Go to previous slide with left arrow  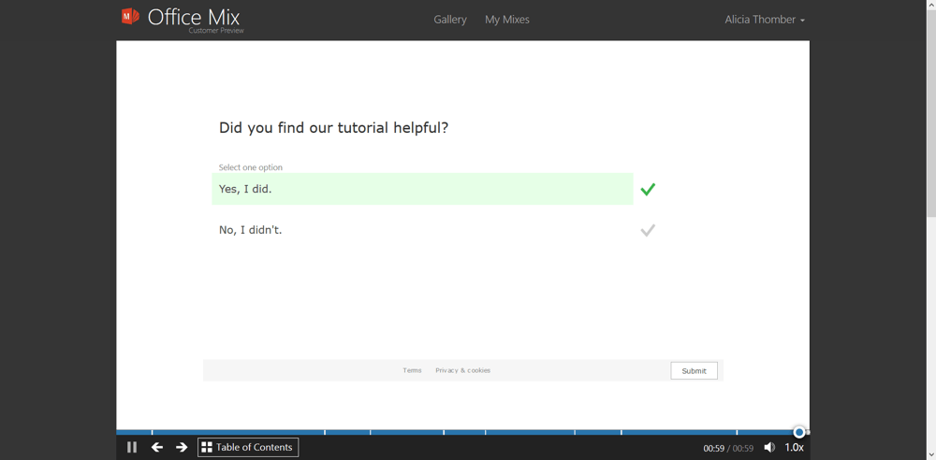coord(157,448)
